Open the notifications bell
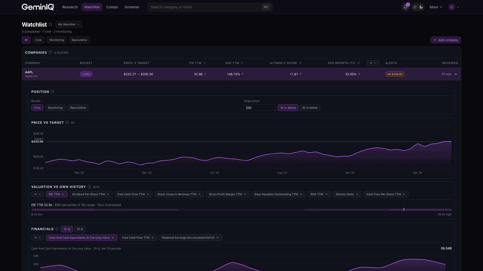Viewport: 483px width, 271px height. [x=405, y=7]
